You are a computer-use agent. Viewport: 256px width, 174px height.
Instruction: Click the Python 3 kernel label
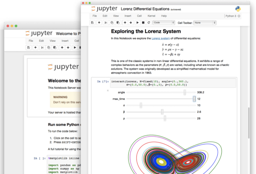pos(231,16)
